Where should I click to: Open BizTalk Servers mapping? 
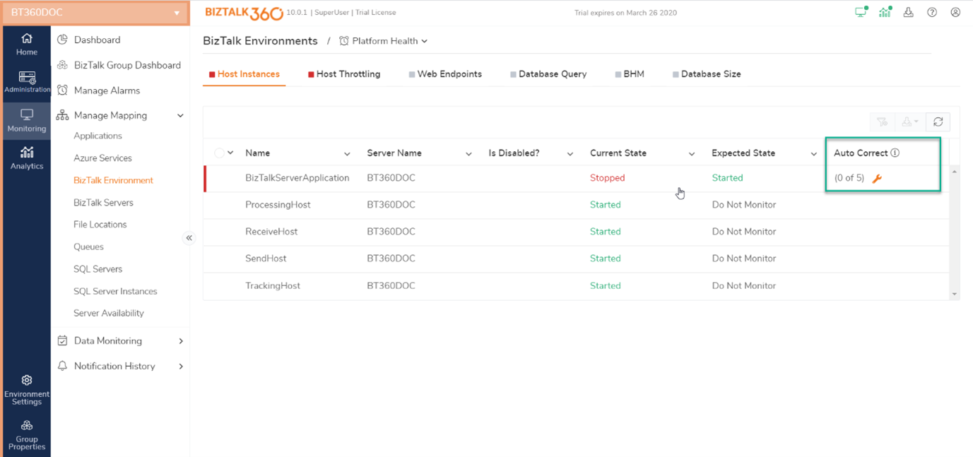[103, 203]
